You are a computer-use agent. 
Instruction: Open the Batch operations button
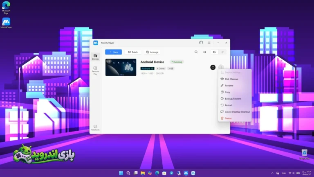pos(133,52)
